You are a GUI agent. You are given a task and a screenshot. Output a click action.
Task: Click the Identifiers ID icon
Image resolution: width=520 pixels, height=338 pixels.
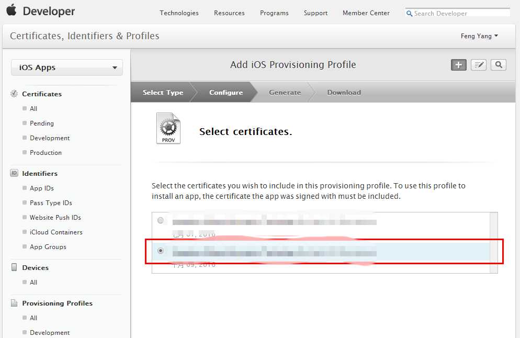(x=14, y=173)
